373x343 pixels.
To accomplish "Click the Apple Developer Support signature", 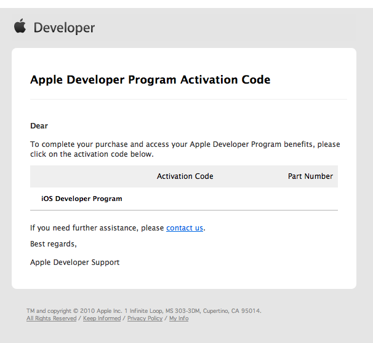I will click(75, 262).
